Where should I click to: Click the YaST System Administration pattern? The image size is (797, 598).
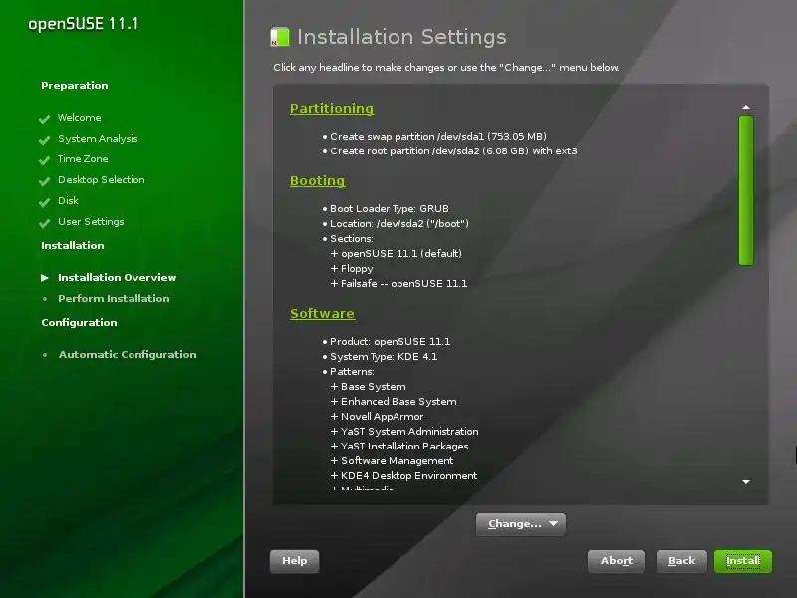click(404, 432)
